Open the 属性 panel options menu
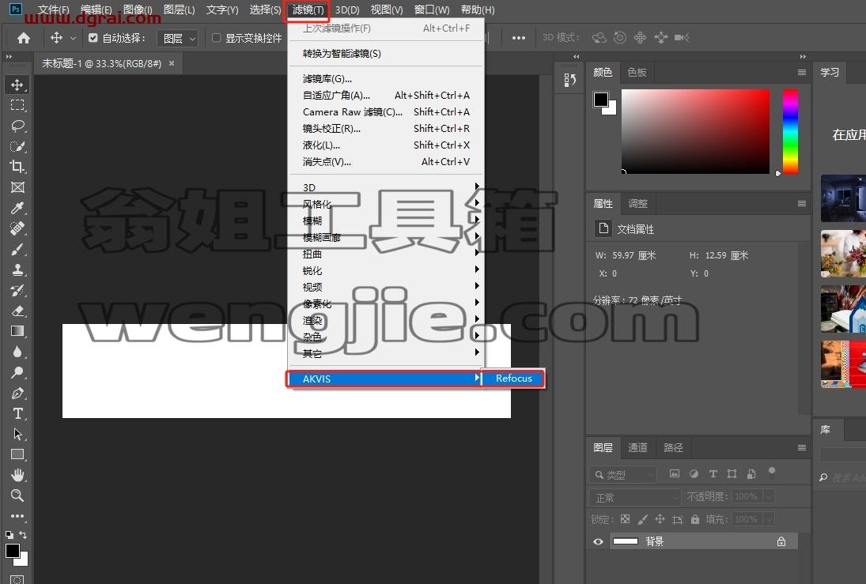The height and width of the screenshot is (584, 866). 801,204
